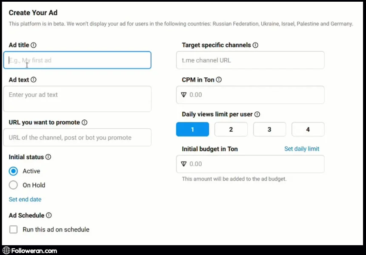Open Target specific channels info icon

[x=255, y=45]
